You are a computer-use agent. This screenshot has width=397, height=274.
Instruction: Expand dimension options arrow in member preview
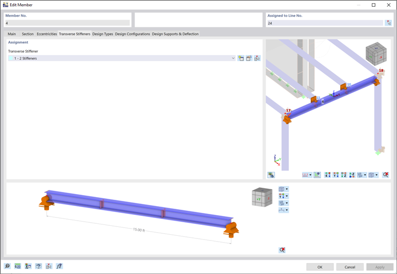pyautogui.click(x=287, y=210)
